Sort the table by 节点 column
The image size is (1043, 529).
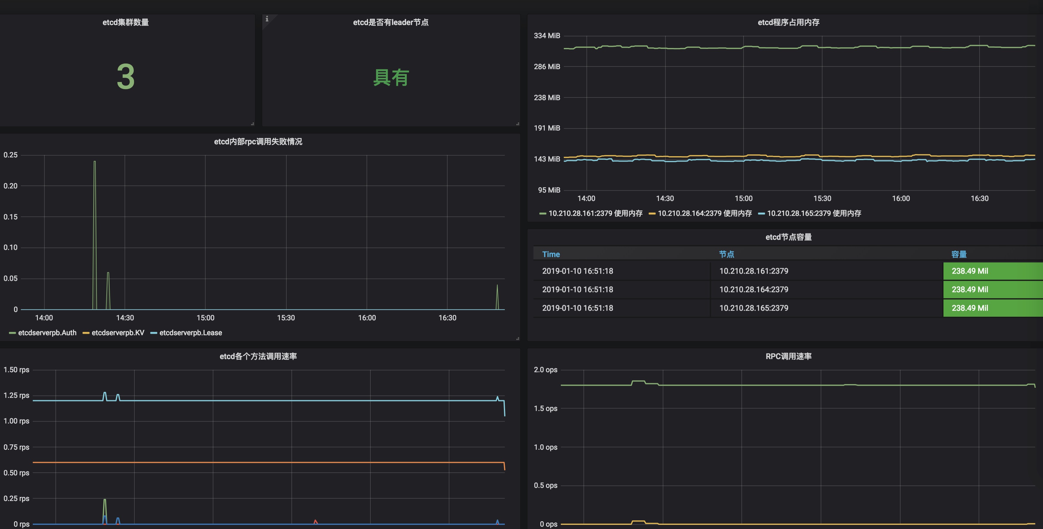[x=727, y=254]
